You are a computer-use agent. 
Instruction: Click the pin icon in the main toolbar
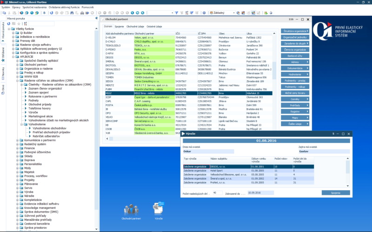(44, 13)
